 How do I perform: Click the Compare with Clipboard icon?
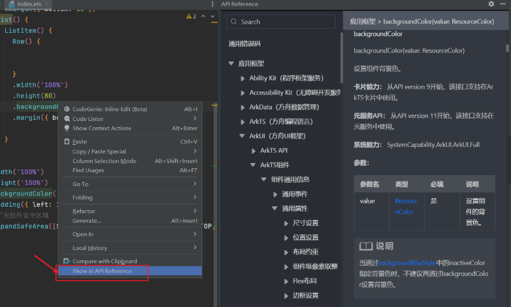67,261
